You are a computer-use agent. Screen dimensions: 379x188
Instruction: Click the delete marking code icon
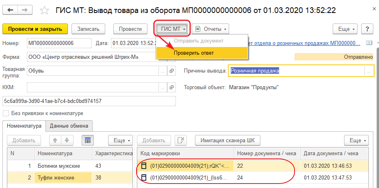tap(180, 140)
